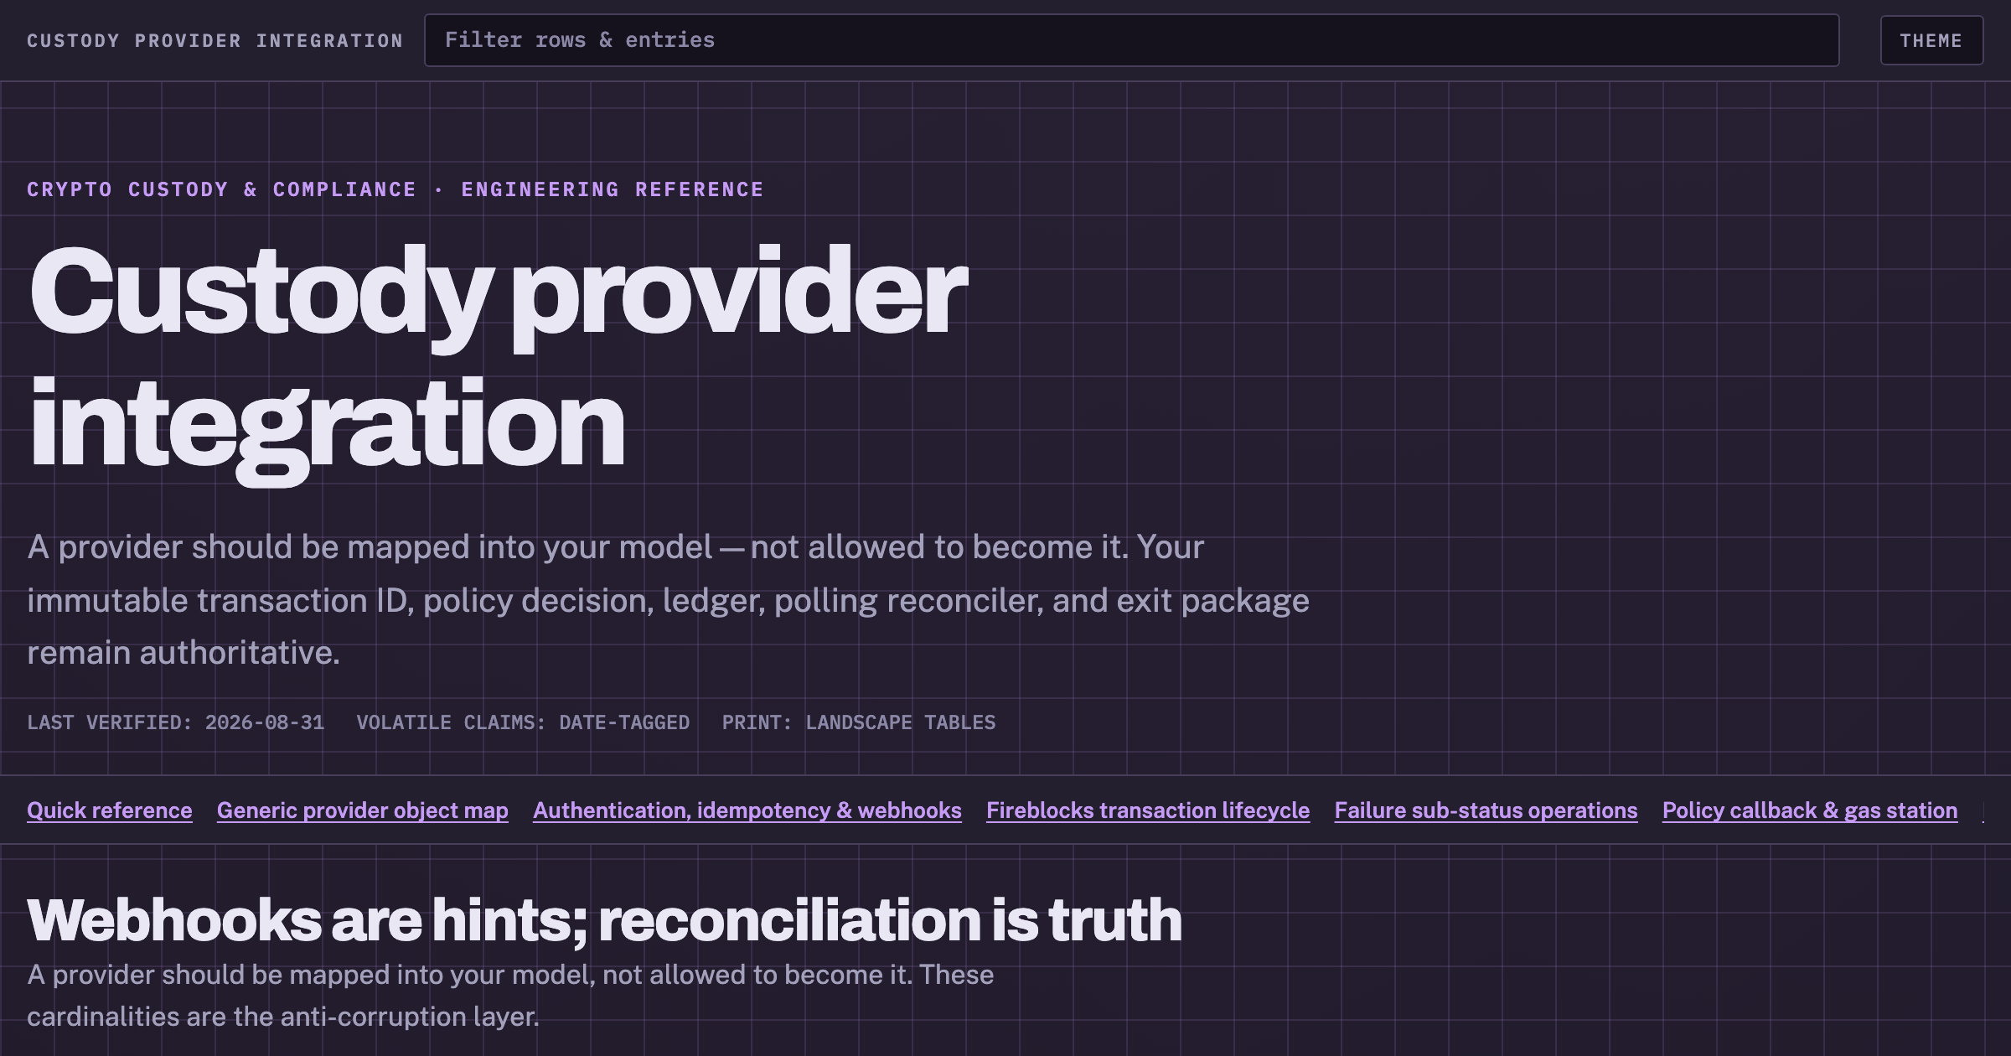Select the Webhooks are hints heading
The image size is (2011, 1056).
[604, 920]
